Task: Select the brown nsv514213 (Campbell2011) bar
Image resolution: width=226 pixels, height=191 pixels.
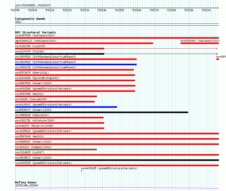Action: coord(56,150)
